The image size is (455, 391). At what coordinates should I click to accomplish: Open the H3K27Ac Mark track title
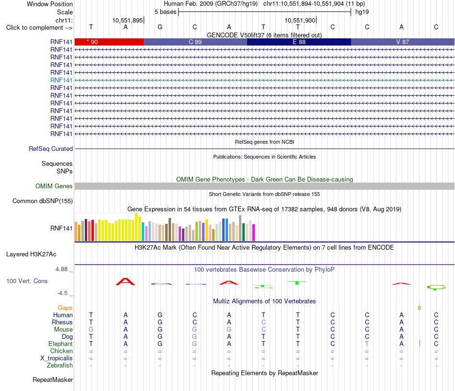pyautogui.click(x=264, y=248)
